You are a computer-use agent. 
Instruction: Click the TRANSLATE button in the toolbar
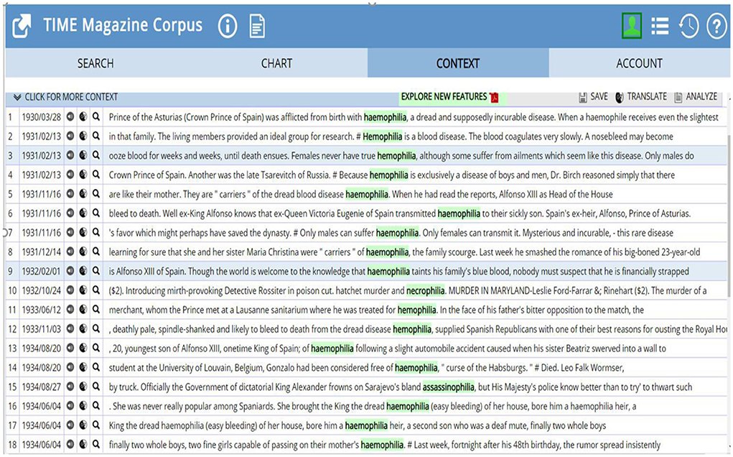point(641,97)
